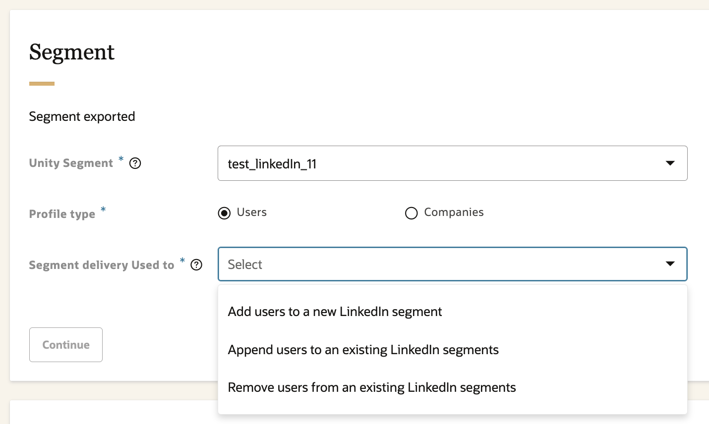Click the Segment exported label
This screenshot has height=424, width=709.
82,116
